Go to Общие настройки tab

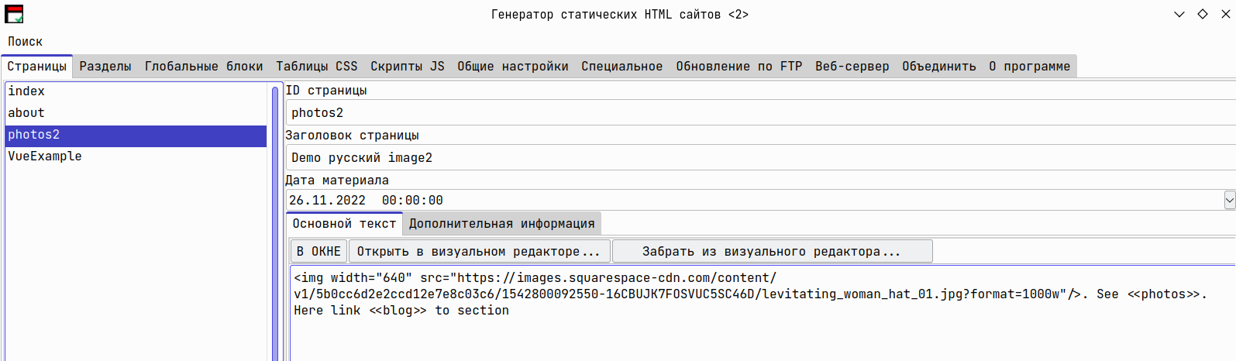513,67
